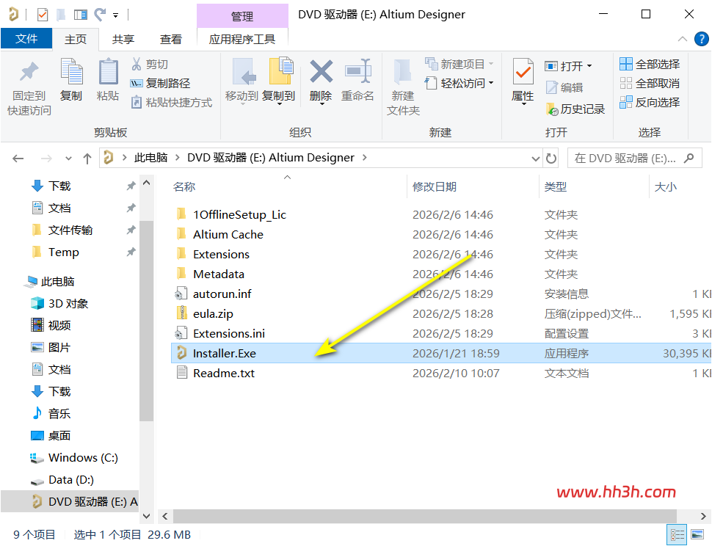Screen dimensions: 712x546
Task: Click Select all (全部选择)
Action: 650,64
